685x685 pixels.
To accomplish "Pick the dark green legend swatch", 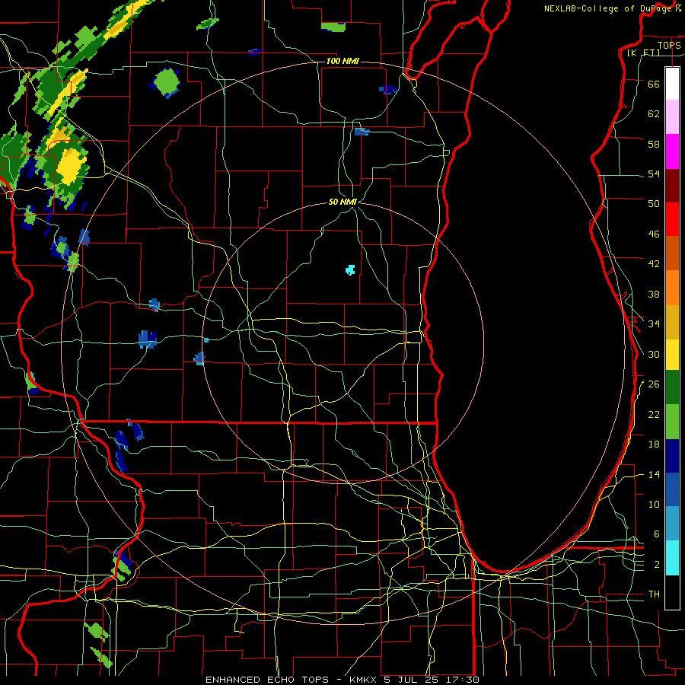I will coord(672,387).
